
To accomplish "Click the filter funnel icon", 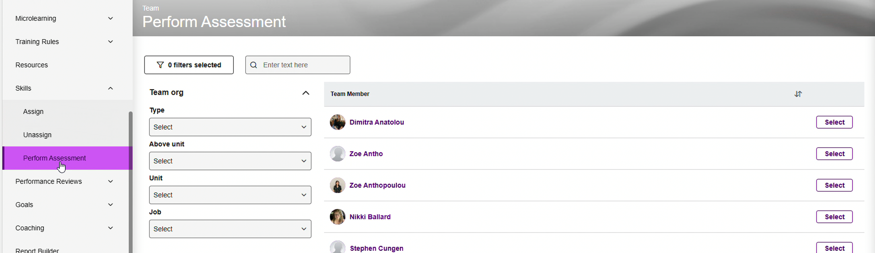I will [160, 65].
